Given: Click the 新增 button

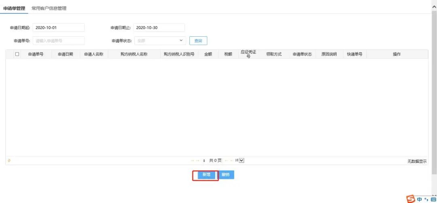Looking at the screenshot, I should point(206,175).
